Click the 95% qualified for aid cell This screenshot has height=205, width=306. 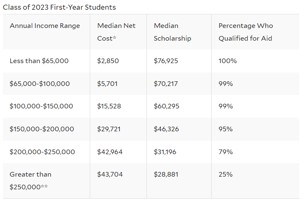[226, 129]
